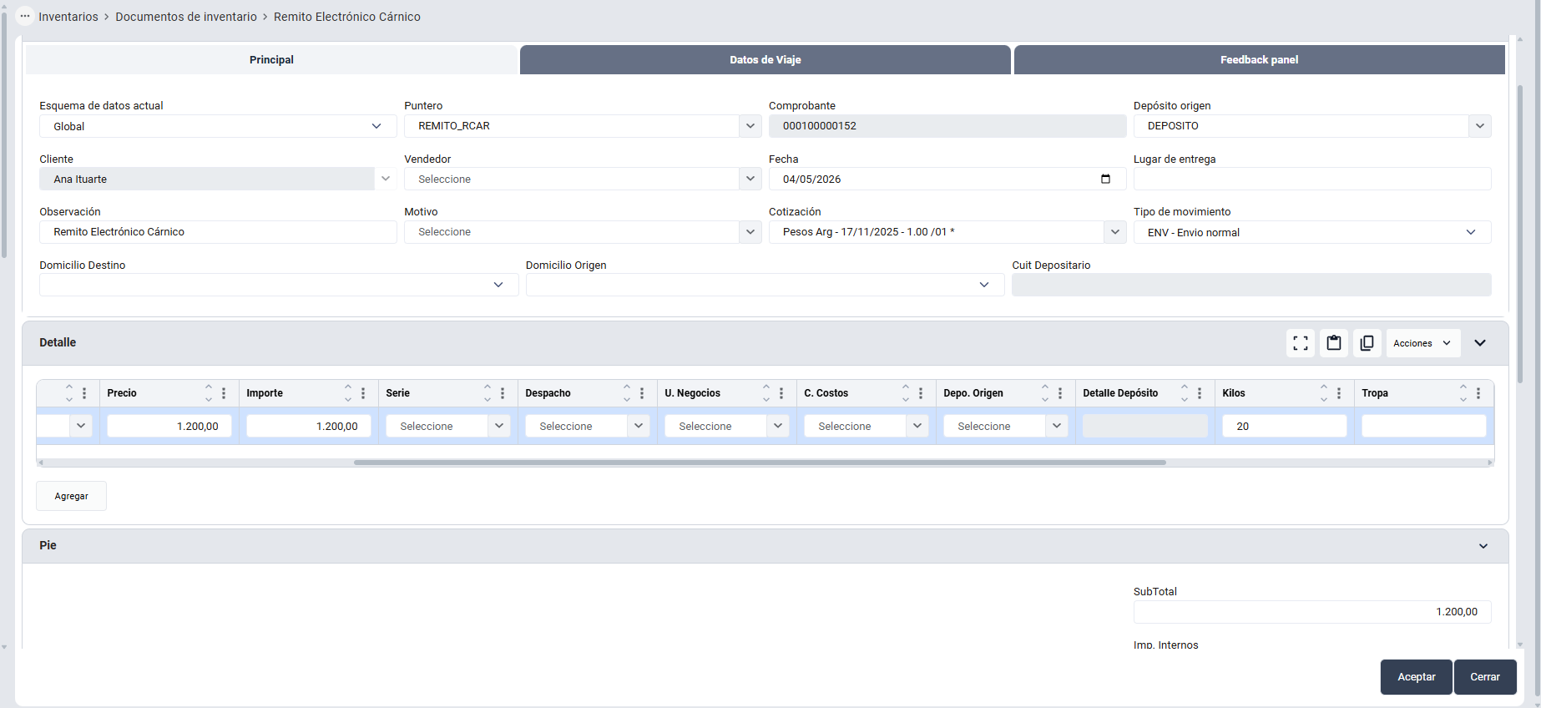Open Serie column options menu
This screenshot has width=1541, height=708.
(x=503, y=393)
